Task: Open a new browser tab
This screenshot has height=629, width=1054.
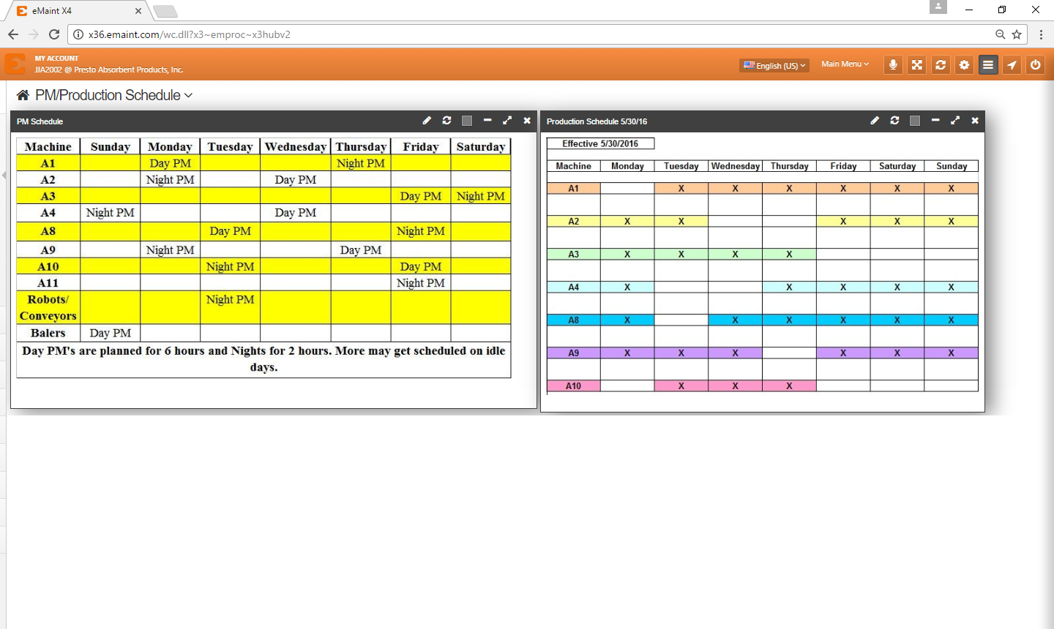Action: click(x=165, y=11)
